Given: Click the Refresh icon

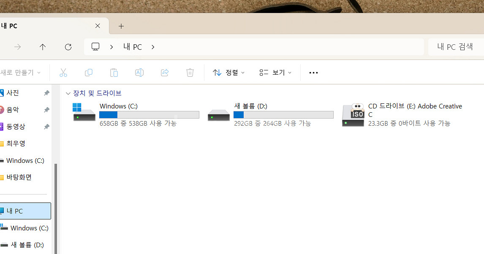Looking at the screenshot, I should [x=68, y=47].
